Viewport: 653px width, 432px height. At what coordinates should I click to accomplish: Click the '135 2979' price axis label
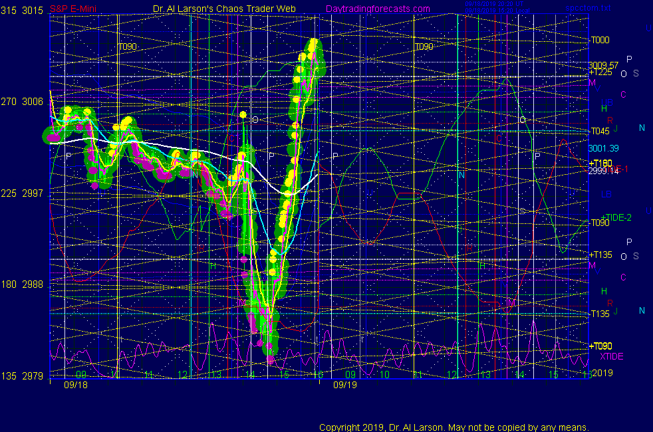coord(22,376)
